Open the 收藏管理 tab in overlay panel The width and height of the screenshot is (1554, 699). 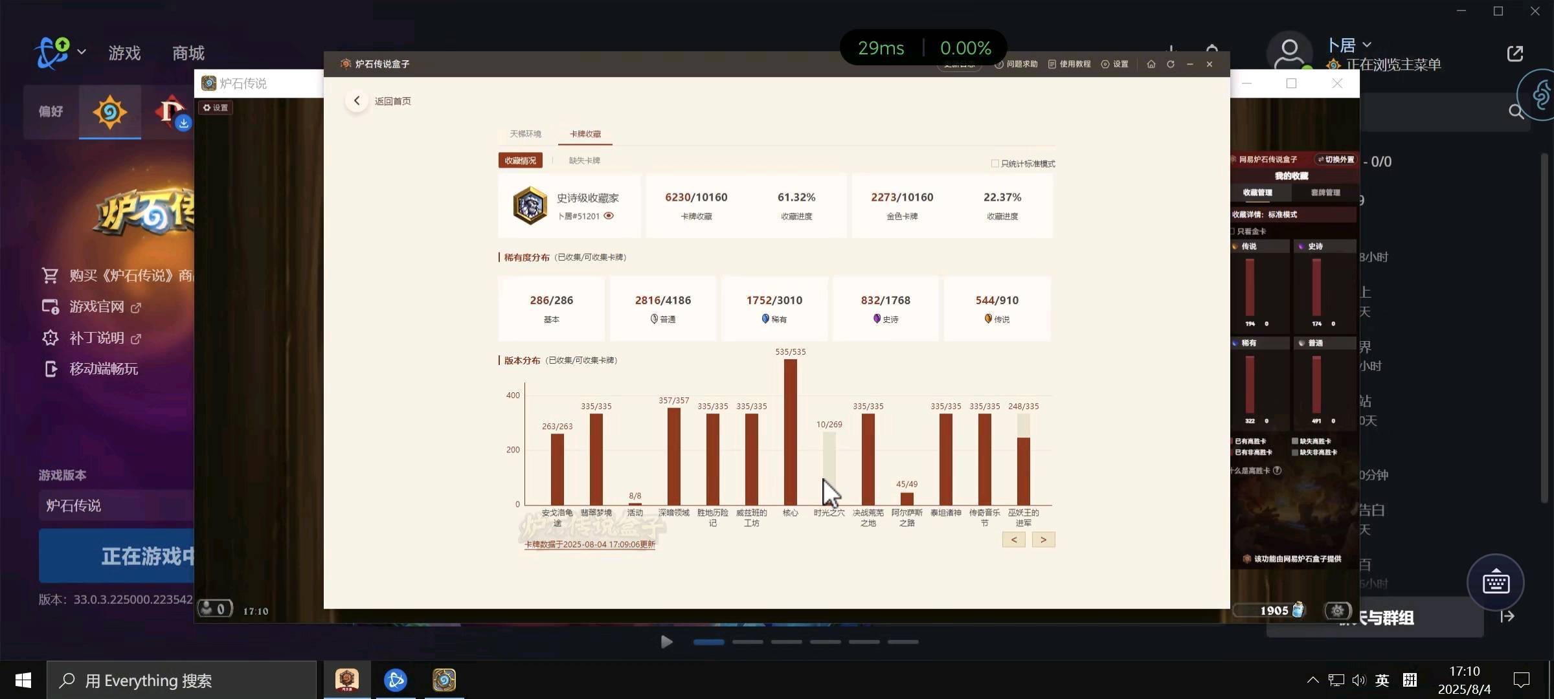[1257, 192]
